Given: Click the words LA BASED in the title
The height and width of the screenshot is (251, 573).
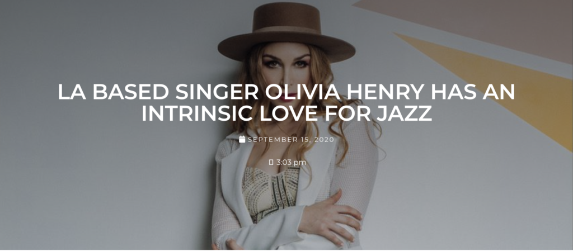Looking at the screenshot, I should tap(113, 92).
